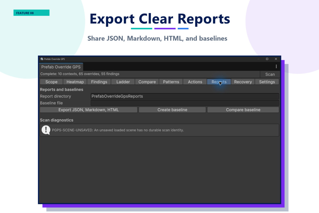Minimize the Prefab Override GPS window
This screenshot has width=319, height=213.
258,59
